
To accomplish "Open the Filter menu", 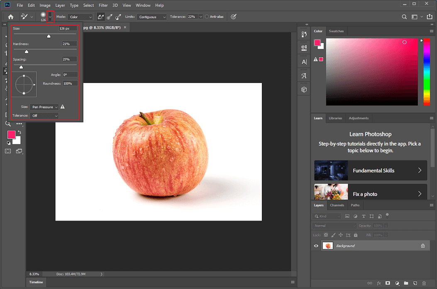I will (103, 5).
